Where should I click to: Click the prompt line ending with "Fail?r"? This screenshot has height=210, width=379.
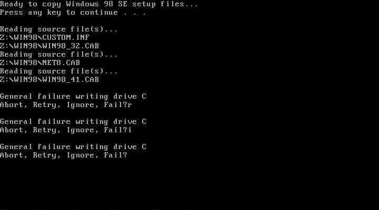click(x=66, y=105)
